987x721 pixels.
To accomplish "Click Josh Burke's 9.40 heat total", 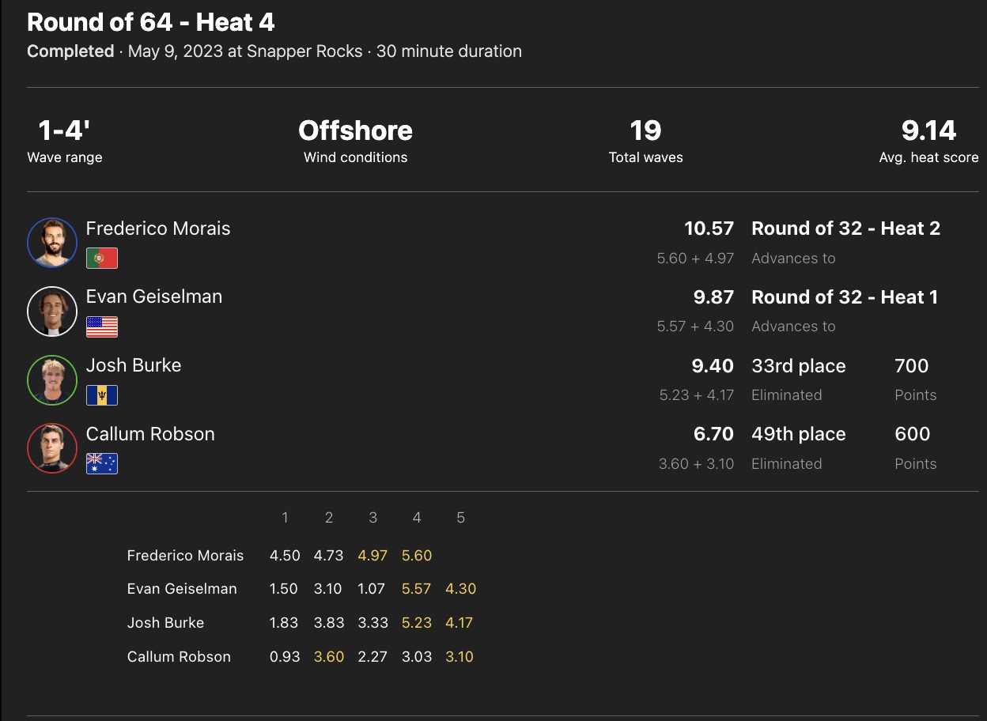I will point(713,366).
